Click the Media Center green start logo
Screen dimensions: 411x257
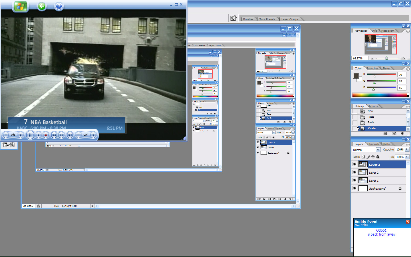coord(20,6)
